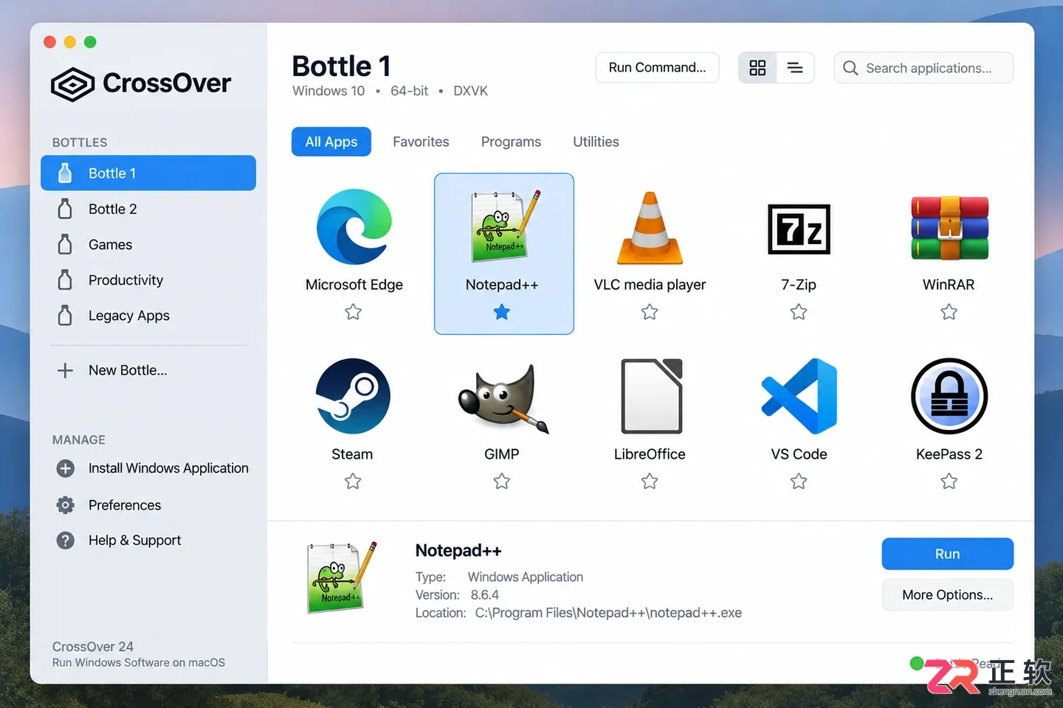The image size is (1063, 708).
Task: Favorite Microsoft Edge with its star
Action: pyautogui.click(x=354, y=312)
